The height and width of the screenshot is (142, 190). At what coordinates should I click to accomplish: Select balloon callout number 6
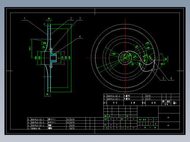[x=171, y=78]
